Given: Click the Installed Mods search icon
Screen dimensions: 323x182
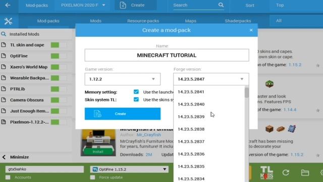Looking at the screenshot, I should click(x=4, y=34).
